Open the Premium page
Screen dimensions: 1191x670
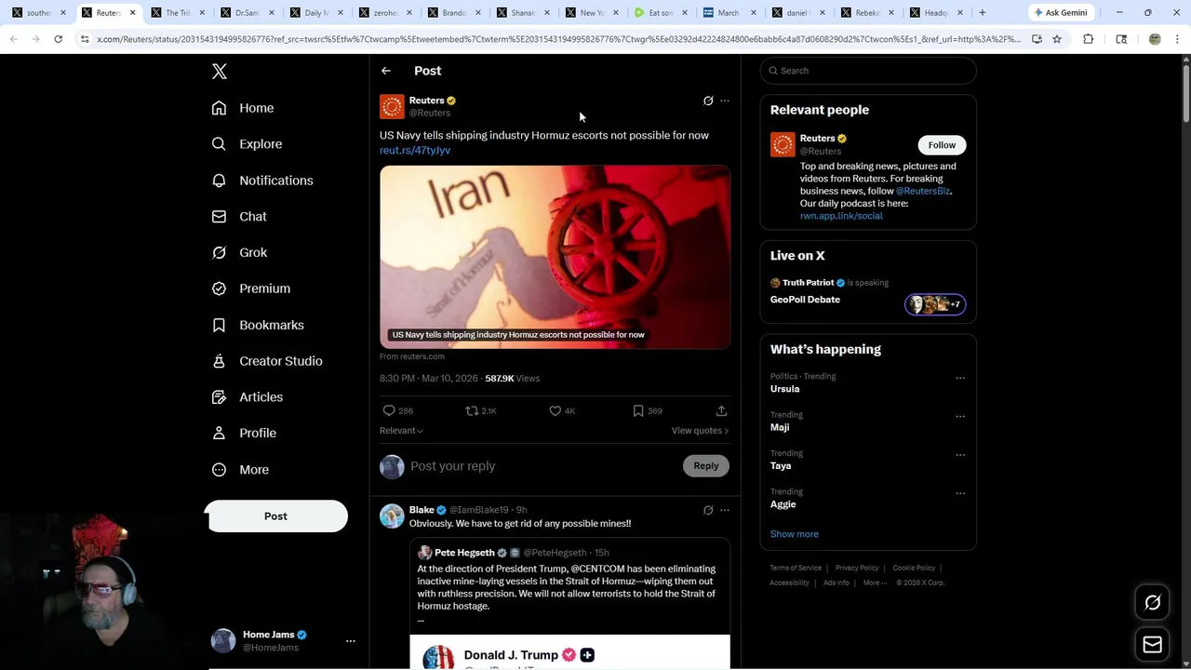[x=251, y=288]
